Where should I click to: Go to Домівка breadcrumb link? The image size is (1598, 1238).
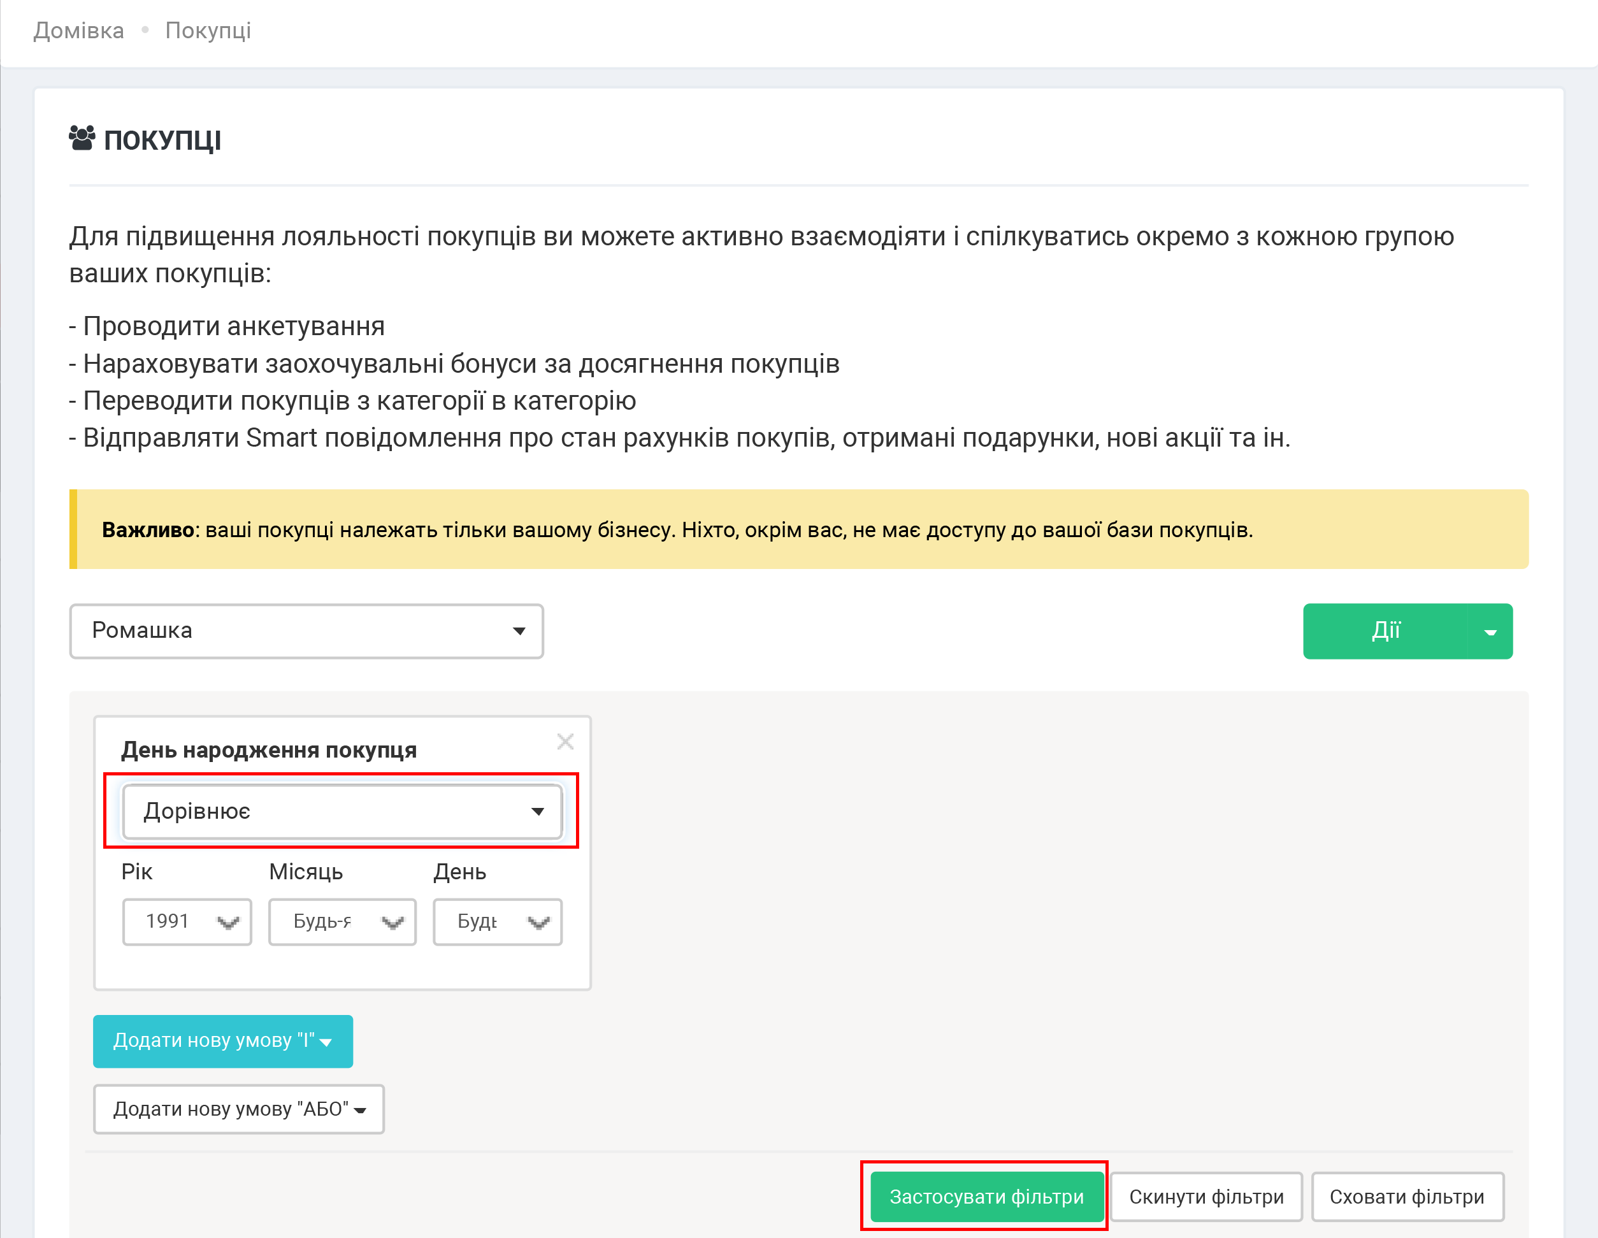click(x=79, y=31)
